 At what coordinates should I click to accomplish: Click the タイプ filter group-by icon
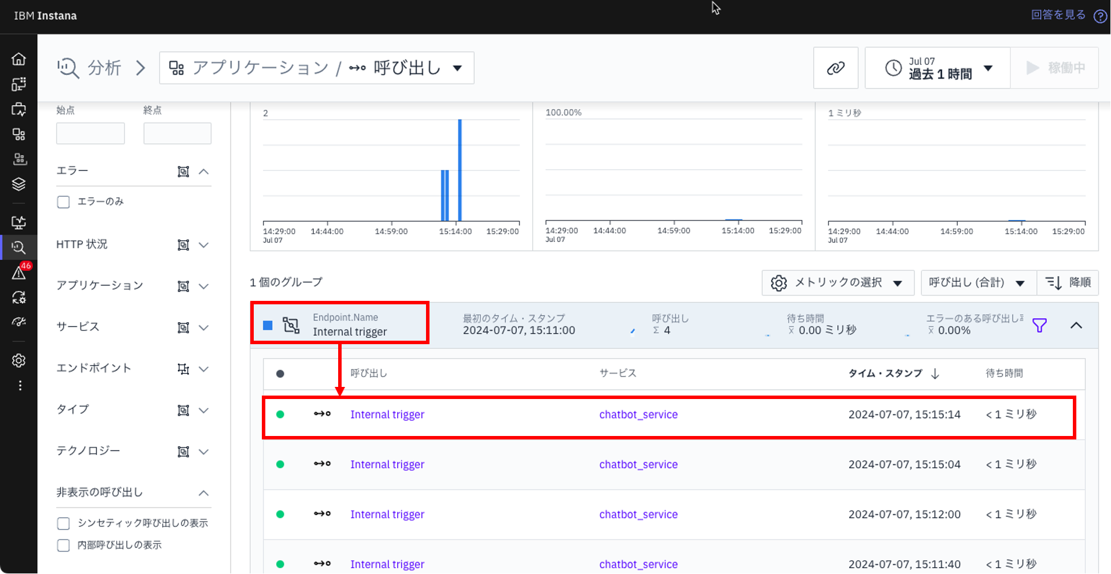(x=183, y=411)
